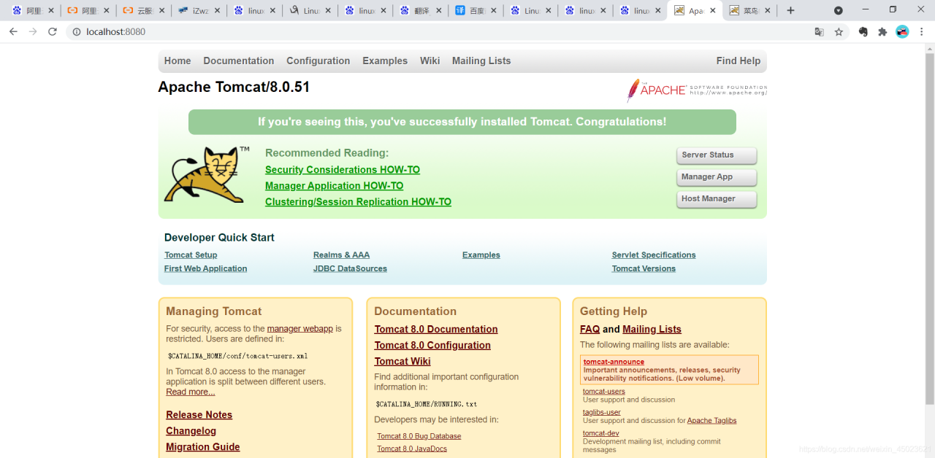Screen dimensions: 935x458
Task: Click the Server Status button
Action: coord(717,155)
